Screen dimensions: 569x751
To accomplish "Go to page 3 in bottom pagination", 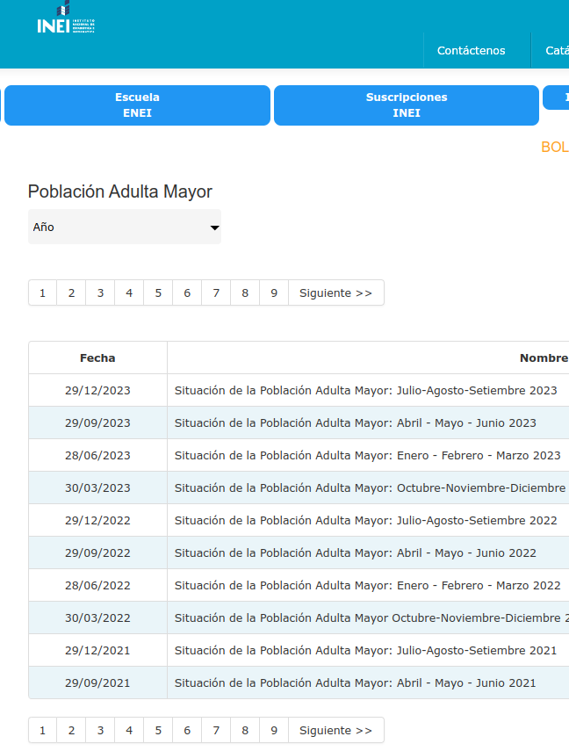I will click(x=100, y=731).
